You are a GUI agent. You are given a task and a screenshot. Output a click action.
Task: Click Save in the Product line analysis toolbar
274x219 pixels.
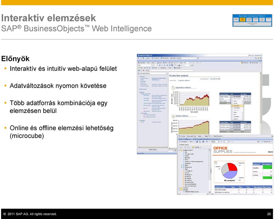159,63
